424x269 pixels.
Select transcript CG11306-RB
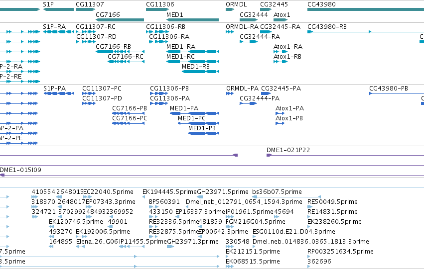(x=157, y=32)
